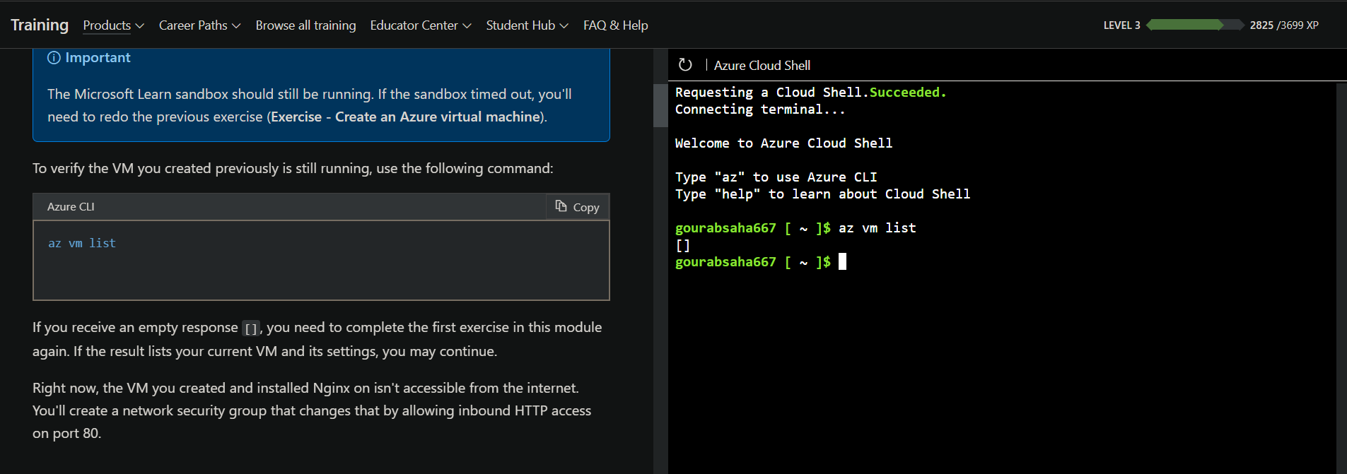The width and height of the screenshot is (1347, 474).
Task: Click the empty [] output in terminal
Action: tap(683, 245)
